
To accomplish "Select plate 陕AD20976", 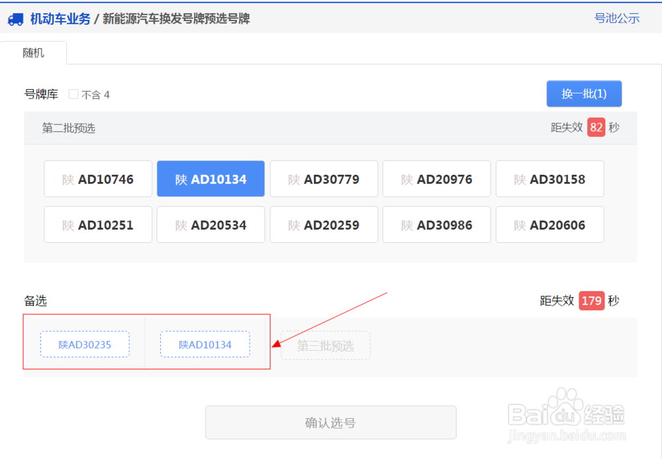I will click(436, 179).
